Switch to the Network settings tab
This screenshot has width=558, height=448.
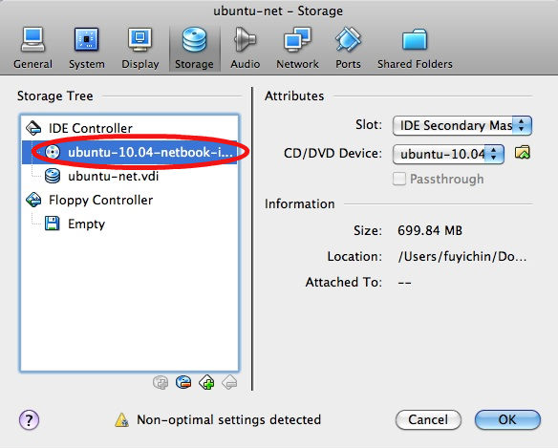(297, 48)
